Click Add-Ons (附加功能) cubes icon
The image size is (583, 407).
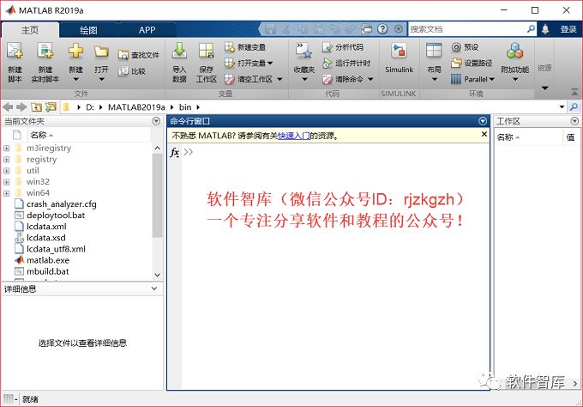click(515, 51)
